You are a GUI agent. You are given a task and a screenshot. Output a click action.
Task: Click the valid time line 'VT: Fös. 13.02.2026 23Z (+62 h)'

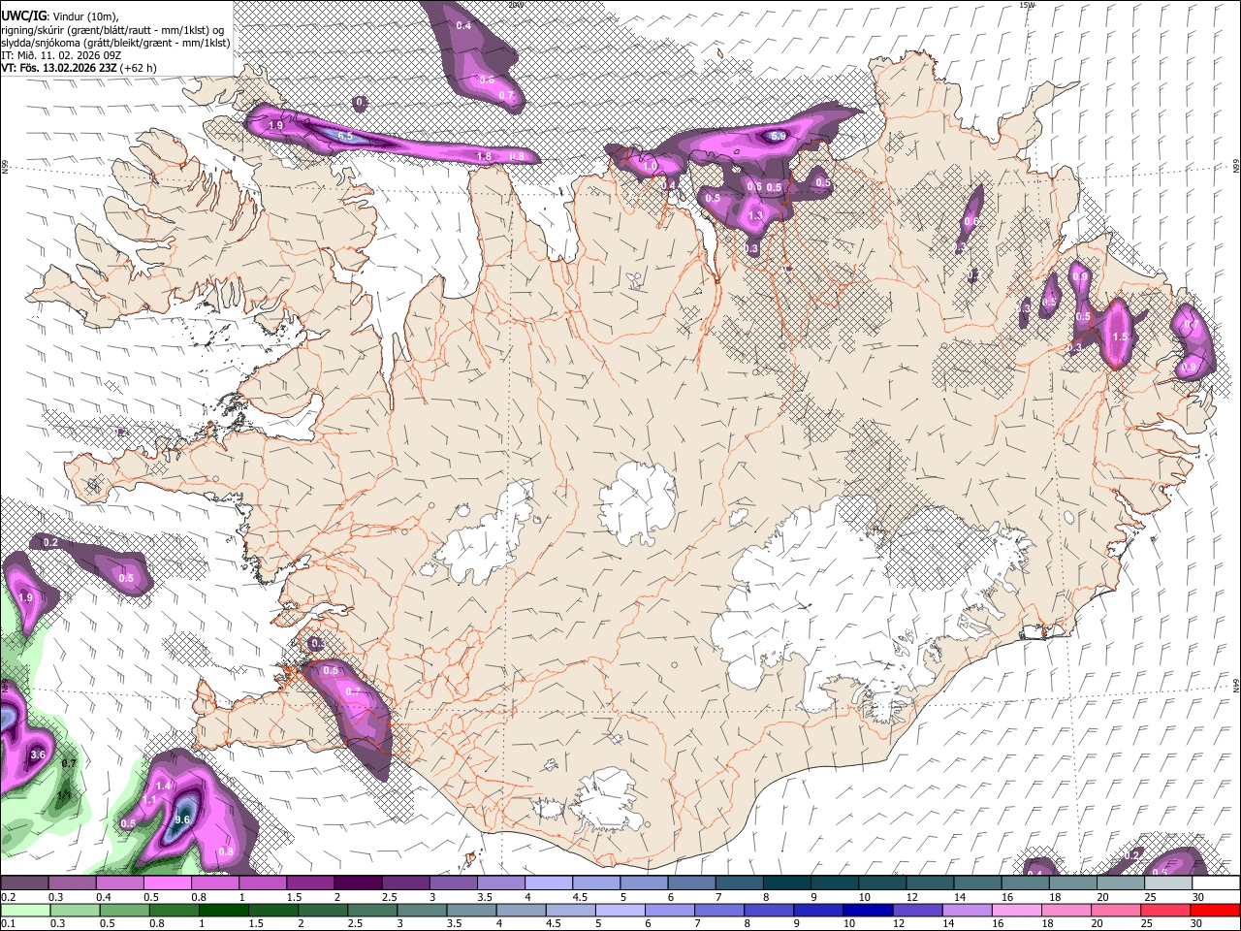click(x=79, y=68)
